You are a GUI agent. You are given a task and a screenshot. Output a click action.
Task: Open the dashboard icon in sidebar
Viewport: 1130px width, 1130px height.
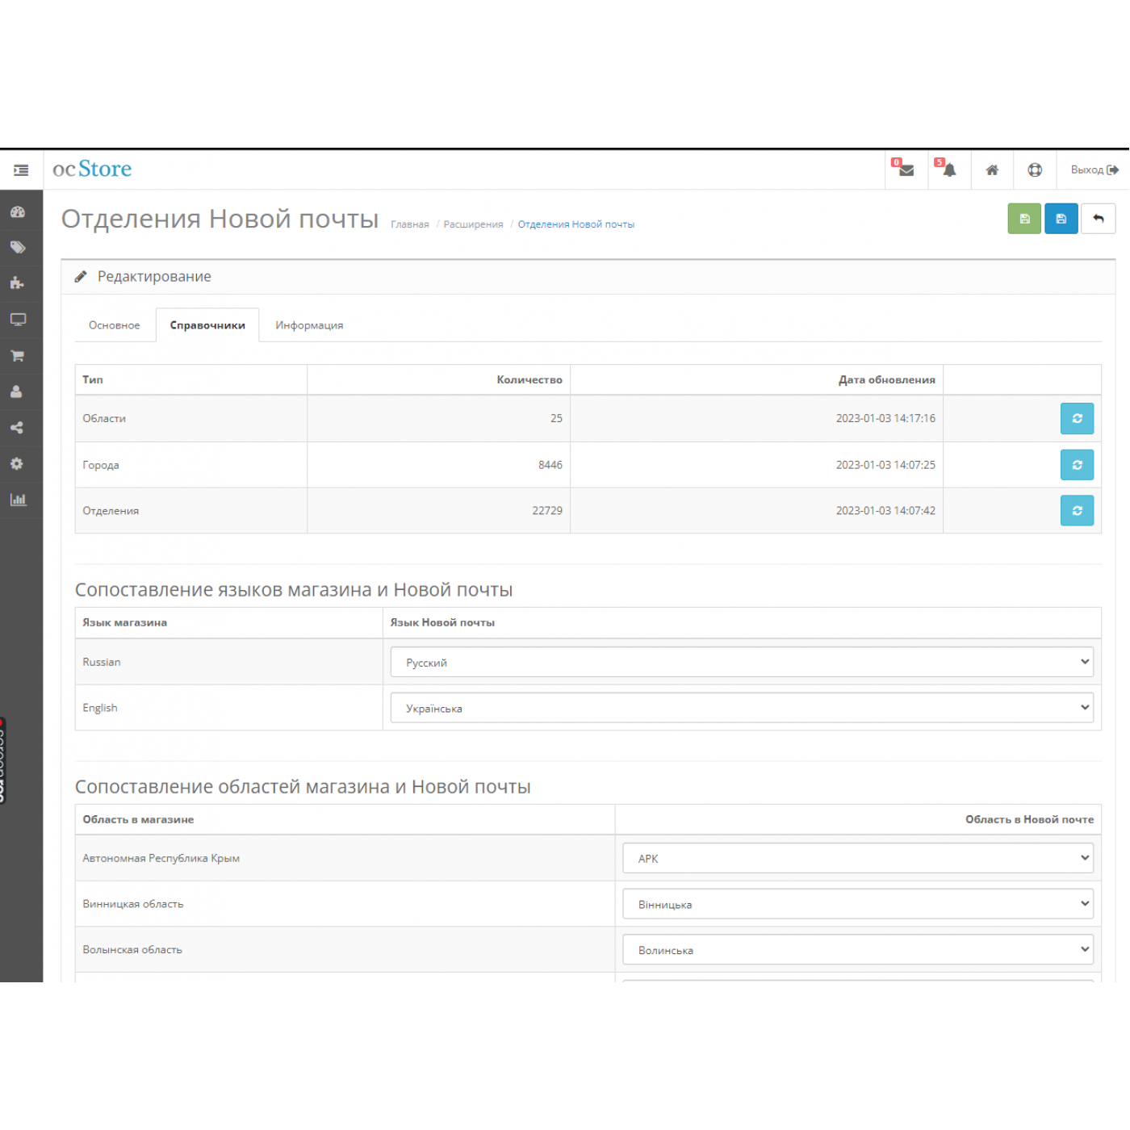tap(18, 212)
